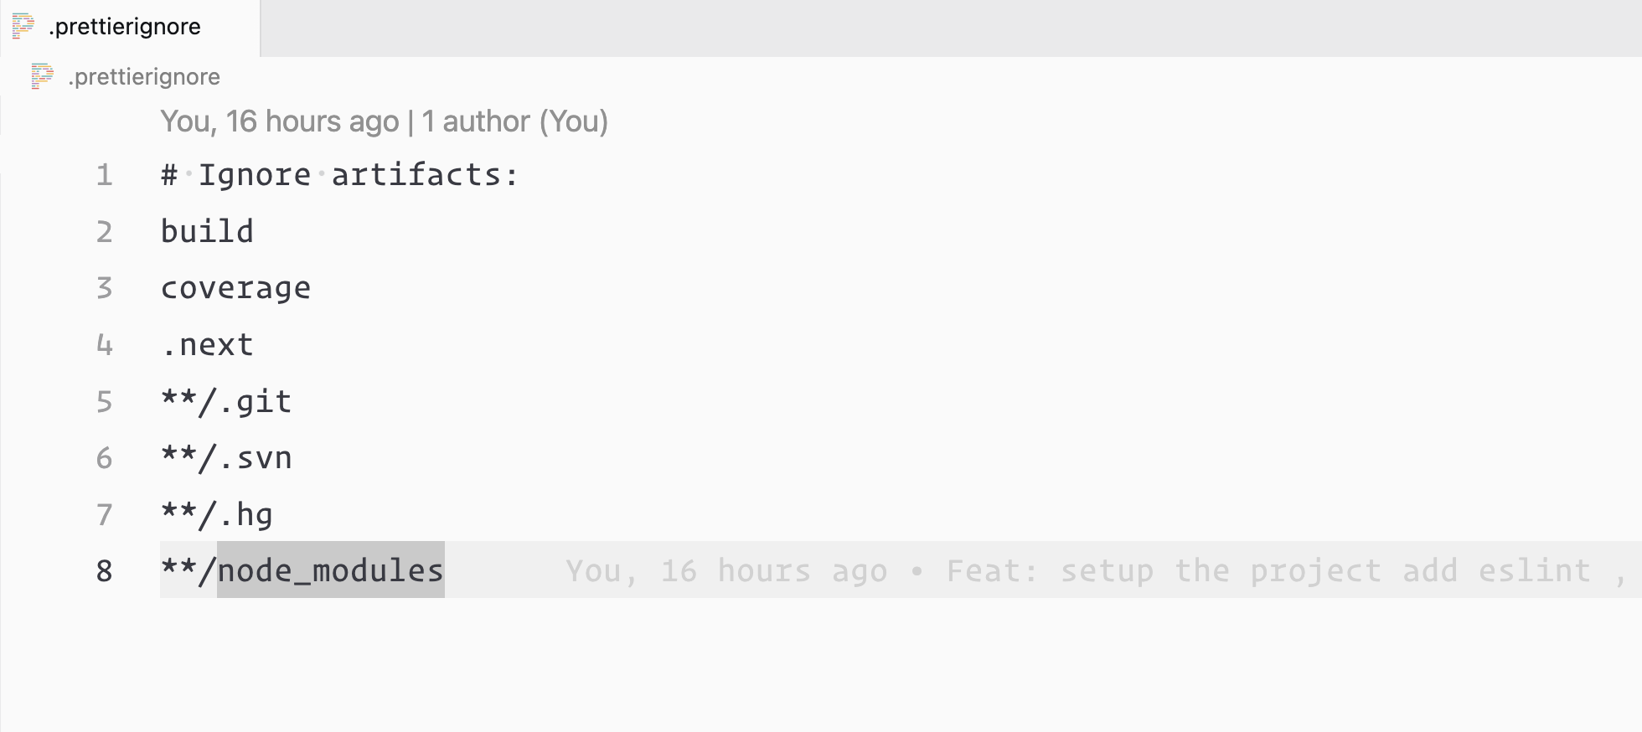Screen dimensions: 1642x732
Task: Click line number 5 in the gutter
Action: pyautogui.click(x=104, y=402)
